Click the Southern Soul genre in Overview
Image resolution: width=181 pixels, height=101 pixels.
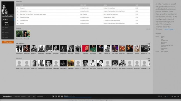(x=164, y=41)
